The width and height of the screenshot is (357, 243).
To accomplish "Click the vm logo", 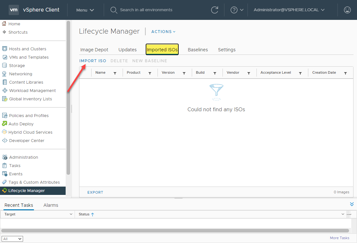I will (14, 10).
